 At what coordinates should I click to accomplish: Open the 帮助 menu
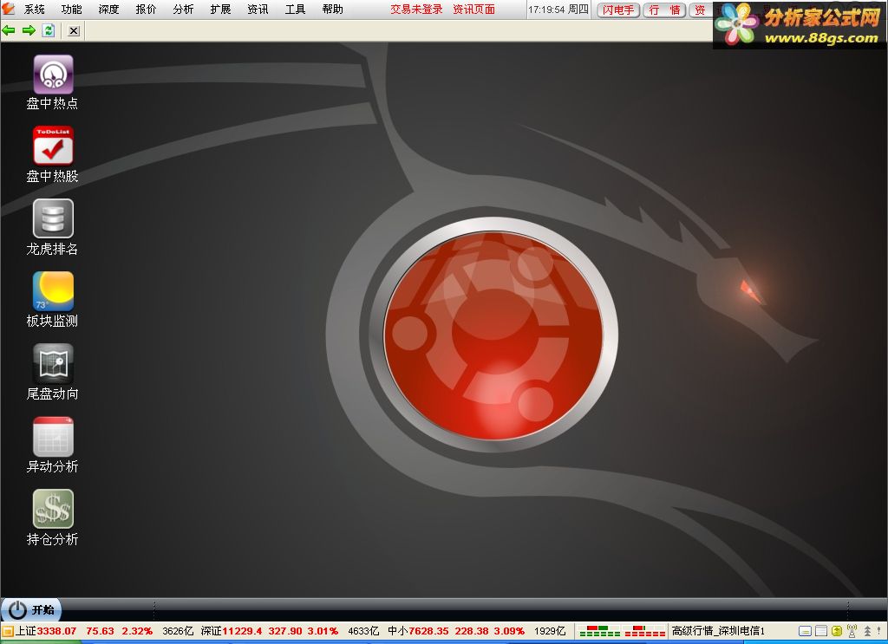click(332, 9)
